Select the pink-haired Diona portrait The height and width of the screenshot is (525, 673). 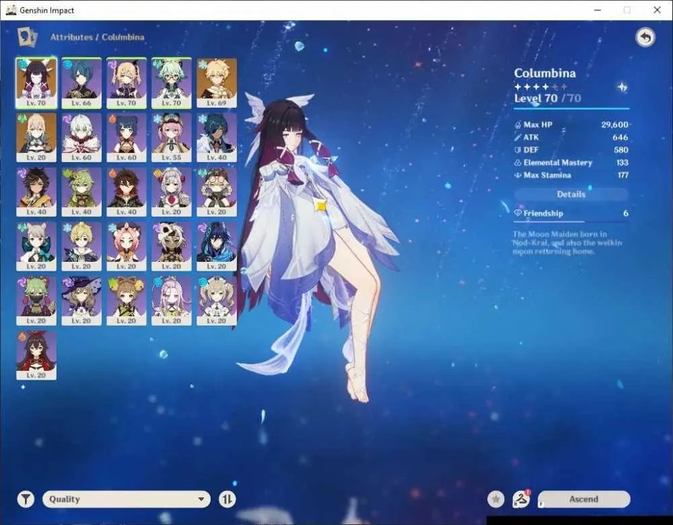(x=127, y=246)
